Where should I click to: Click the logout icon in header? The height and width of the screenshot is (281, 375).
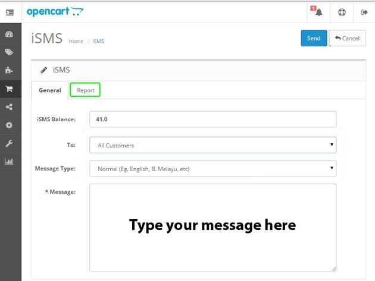pos(364,12)
